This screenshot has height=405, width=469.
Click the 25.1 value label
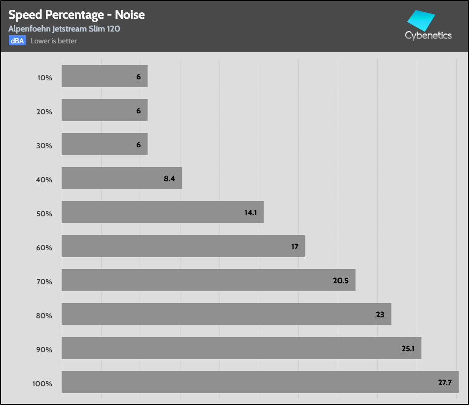(x=408, y=348)
